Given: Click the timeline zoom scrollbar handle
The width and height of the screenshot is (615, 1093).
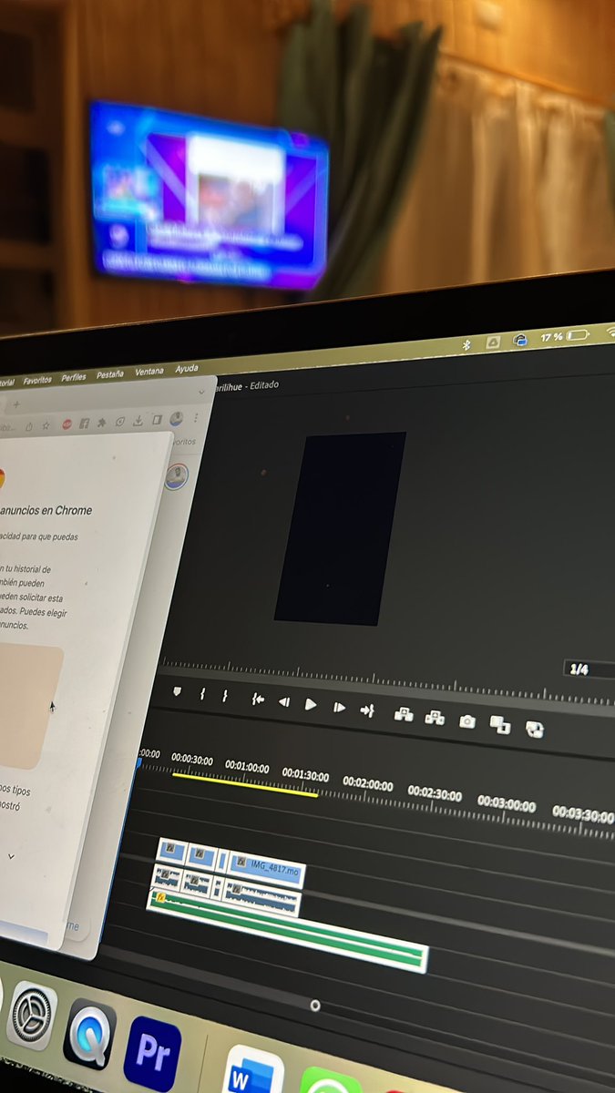Looking at the screenshot, I should click(315, 1006).
